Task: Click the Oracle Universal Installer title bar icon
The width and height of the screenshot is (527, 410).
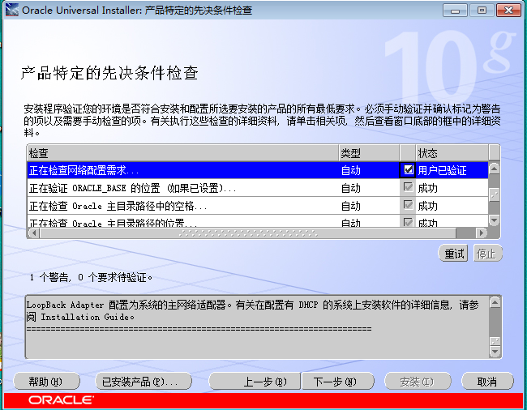Action: click(12, 10)
